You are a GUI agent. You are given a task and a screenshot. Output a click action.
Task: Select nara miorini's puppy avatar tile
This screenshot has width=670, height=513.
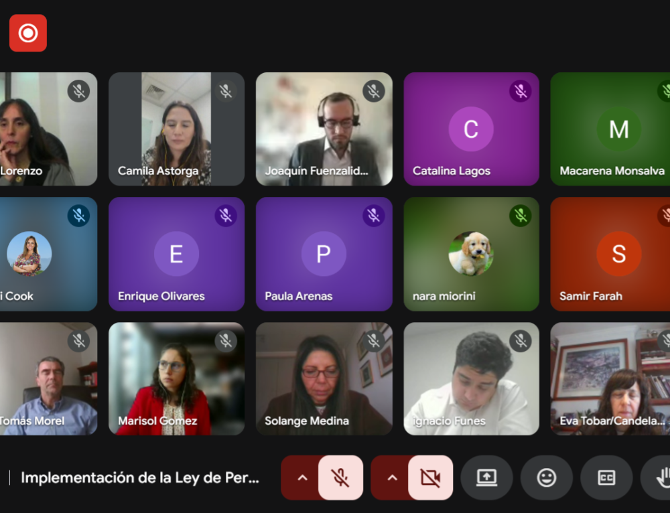(x=471, y=254)
